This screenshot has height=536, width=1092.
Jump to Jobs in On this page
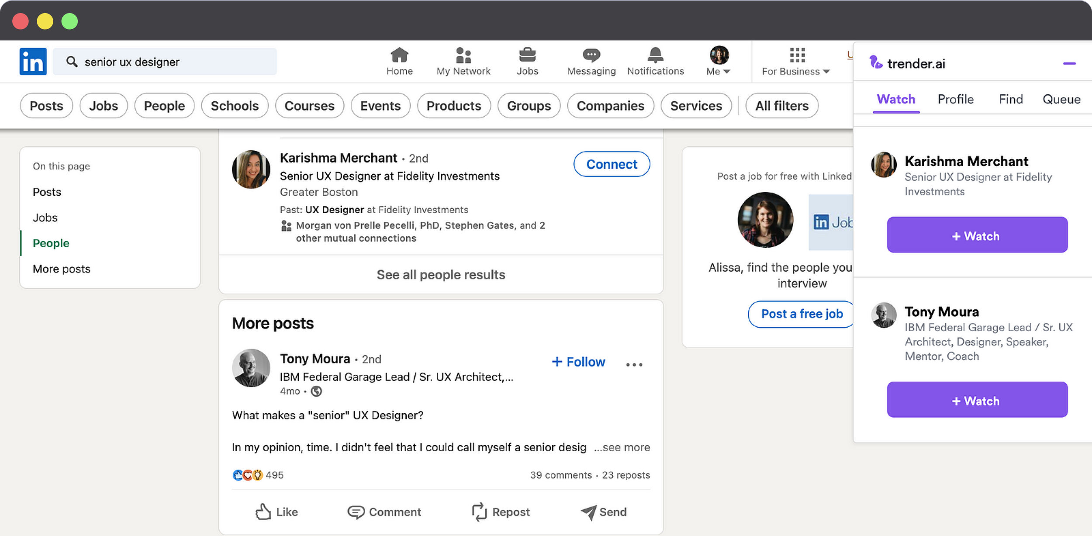pos(45,218)
